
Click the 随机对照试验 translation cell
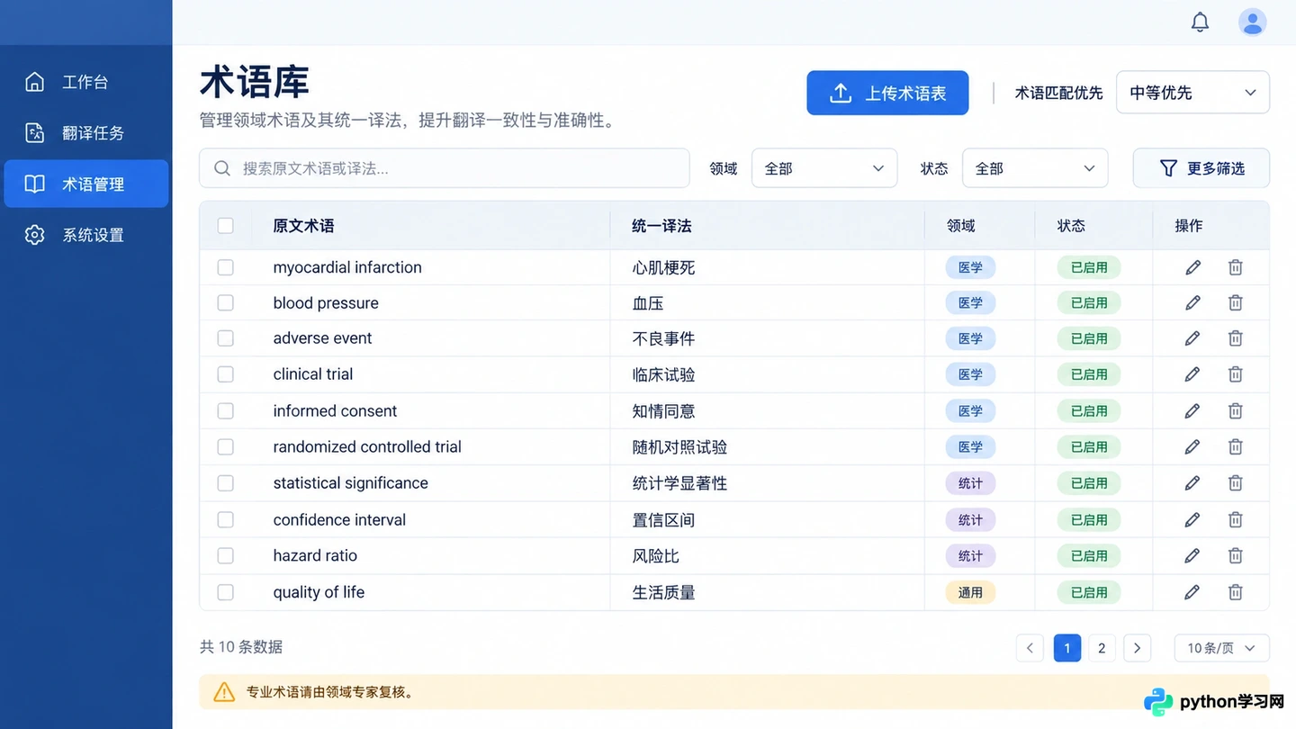click(x=679, y=446)
